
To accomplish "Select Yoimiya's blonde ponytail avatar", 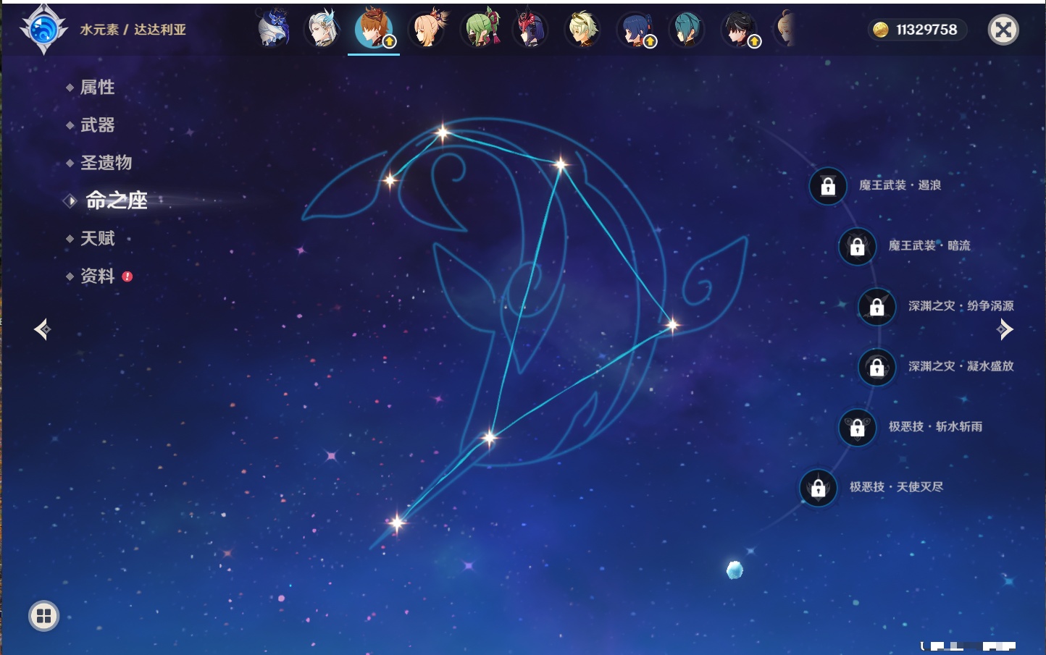I will coord(427,29).
